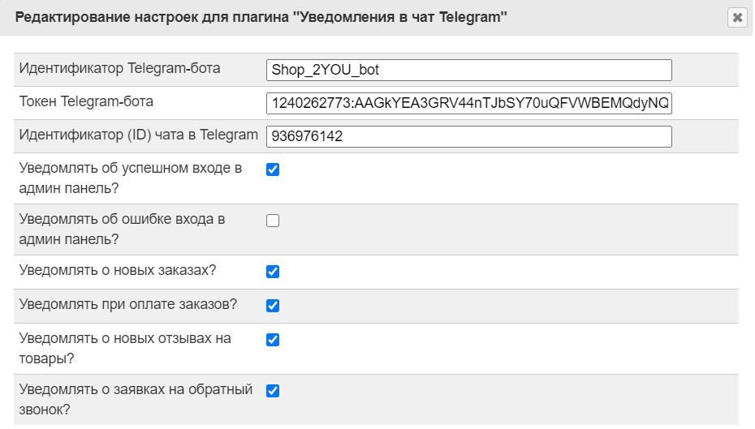Click the 'Уведомлять о новых заказах?' label
The height and width of the screenshot is (429, 755).
coord(118,270)
